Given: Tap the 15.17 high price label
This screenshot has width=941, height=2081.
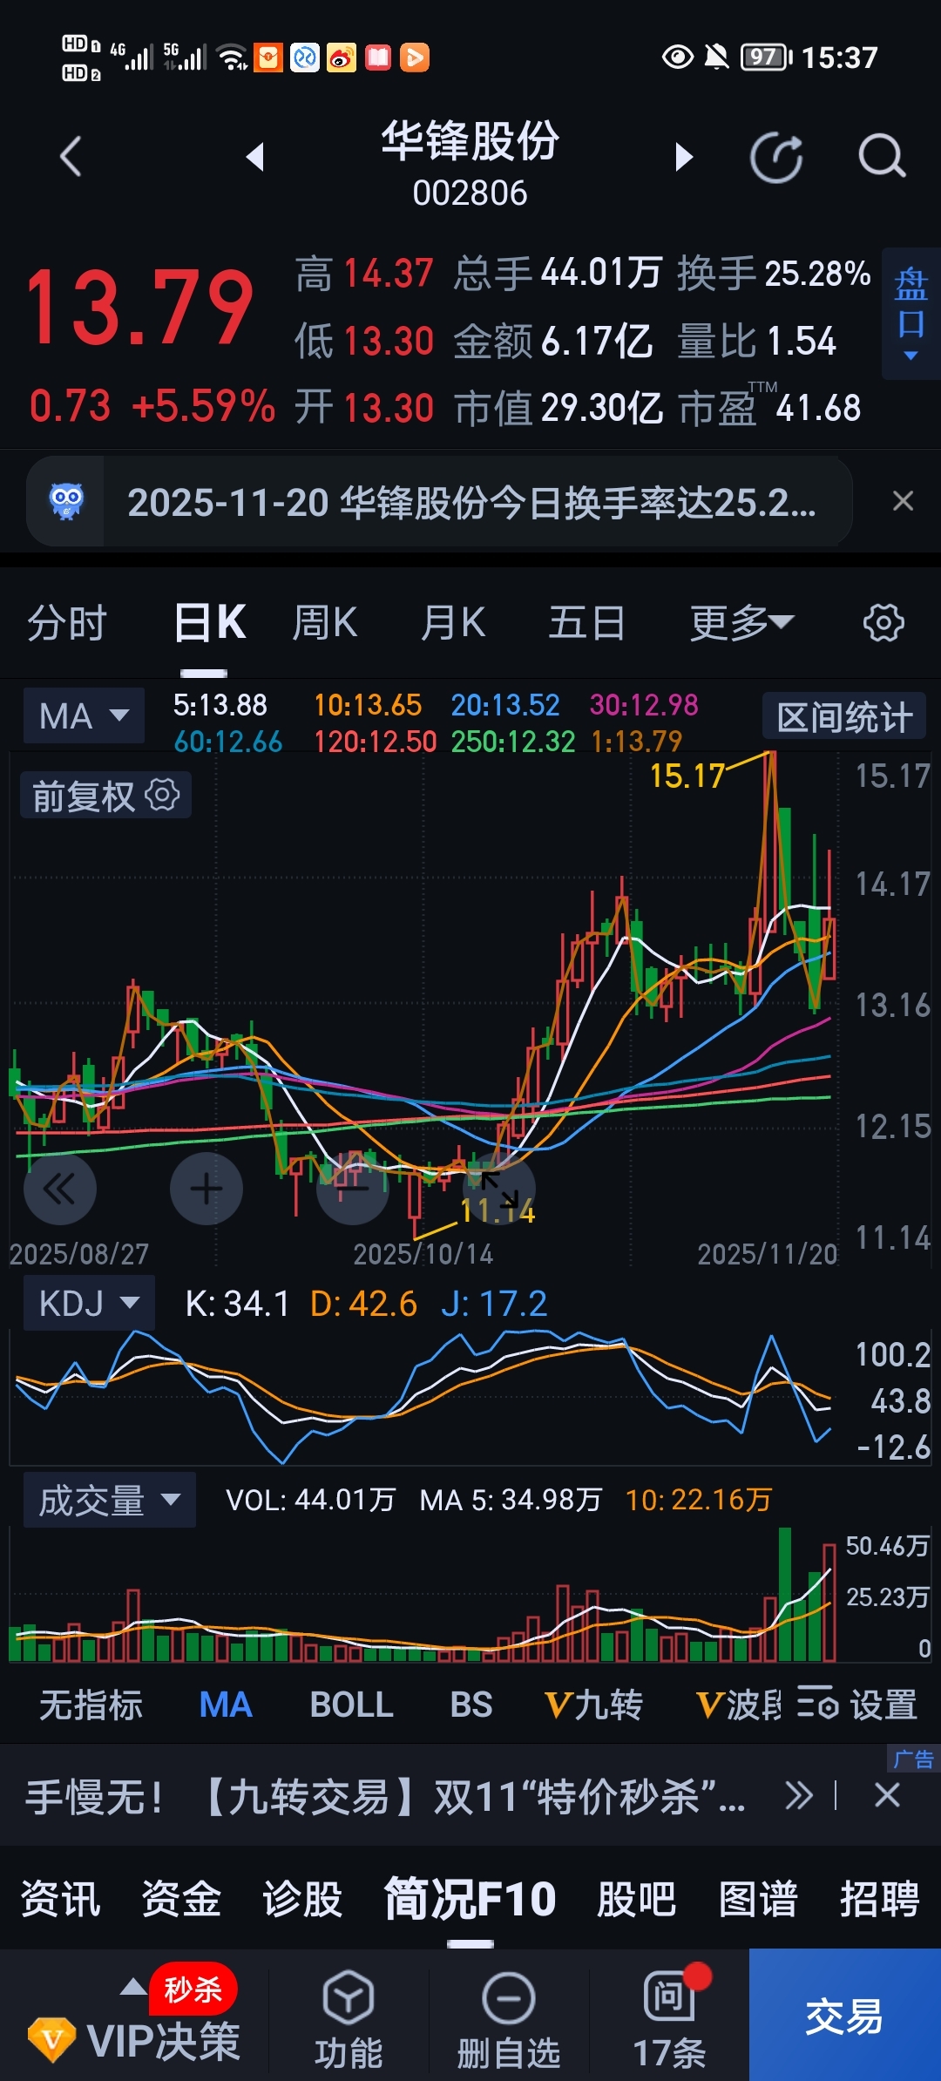Looking at the screenshot, I should tap(687, 775).
